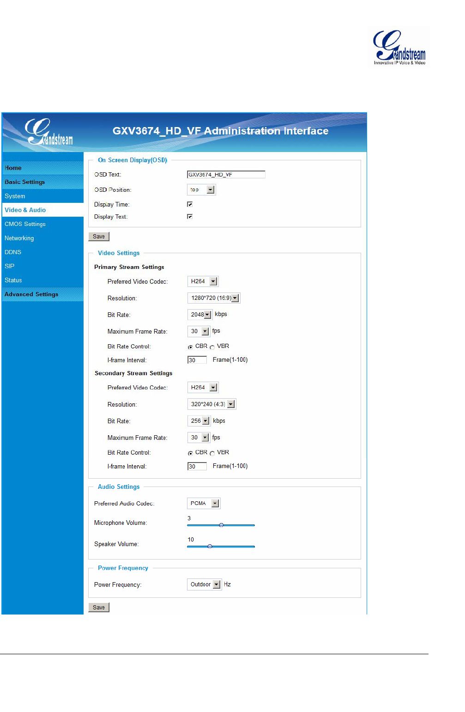This screenshot has width=465, height=712.
Task: Go to Home in the sidebar
Action: [43, 168]
